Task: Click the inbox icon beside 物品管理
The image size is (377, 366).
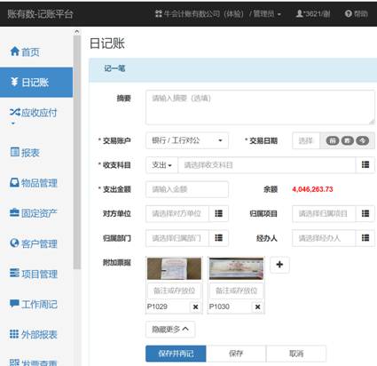Action: click(14, 182)
